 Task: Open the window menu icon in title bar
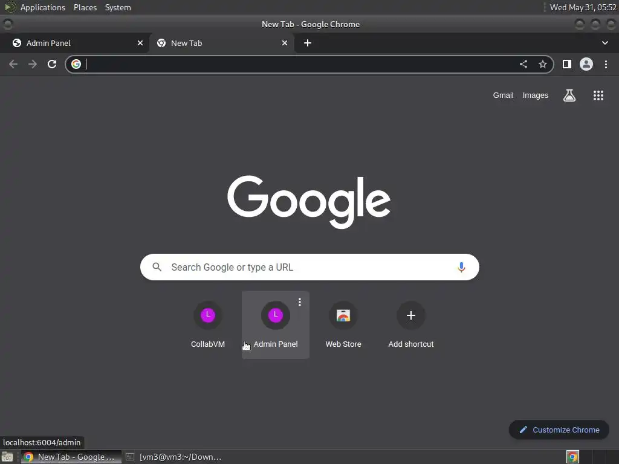coord(7,24)
